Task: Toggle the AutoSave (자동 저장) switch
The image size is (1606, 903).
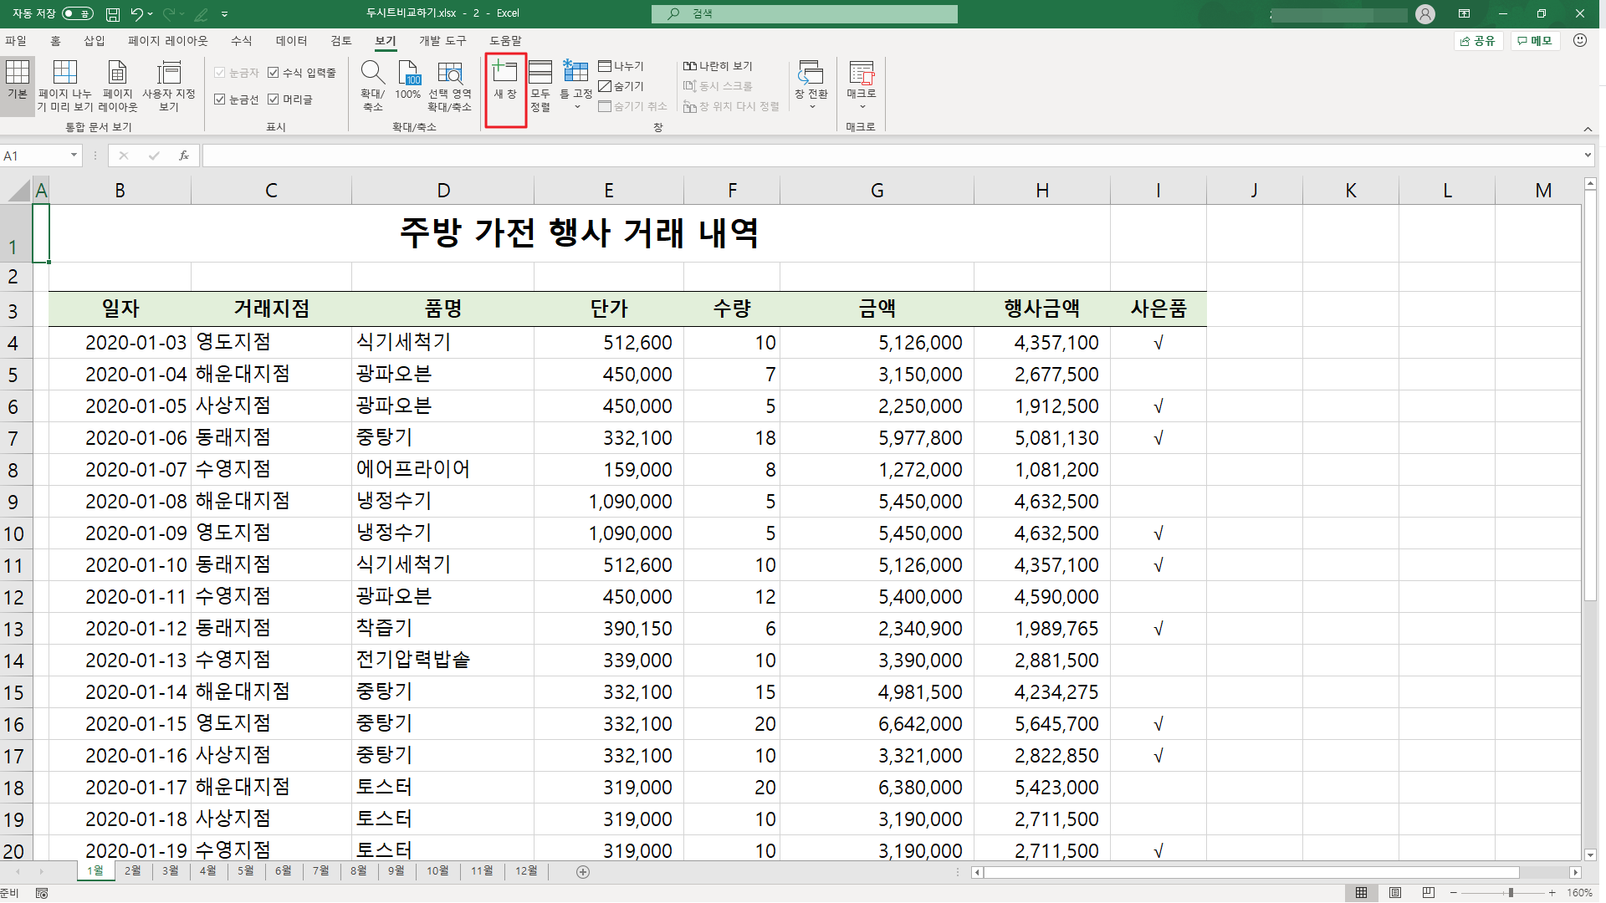Action: point(78,14)
